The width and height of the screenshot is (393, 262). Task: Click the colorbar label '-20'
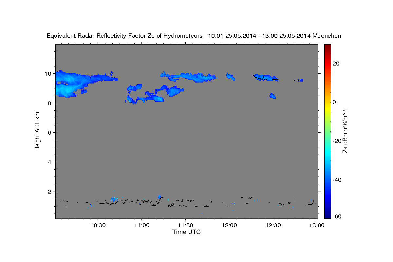337,141
